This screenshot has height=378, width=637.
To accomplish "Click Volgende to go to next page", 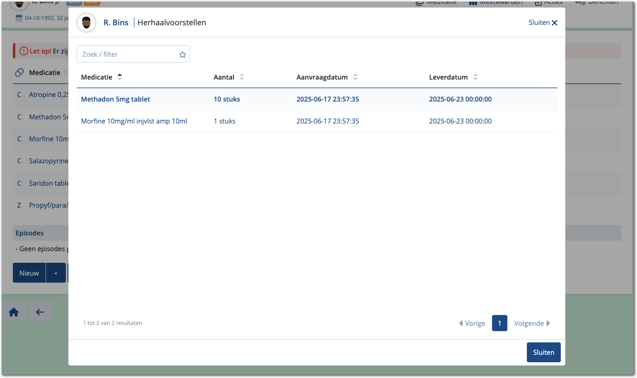I will pyautogui.click(x=532, y=323).
